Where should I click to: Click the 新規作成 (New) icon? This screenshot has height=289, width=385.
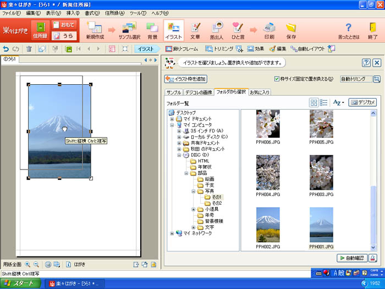point(95,30)
